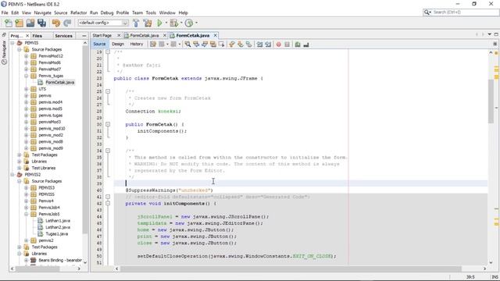Click the Shift Line Left editor icon
This screenshot has height=281, width=500.
259,44
